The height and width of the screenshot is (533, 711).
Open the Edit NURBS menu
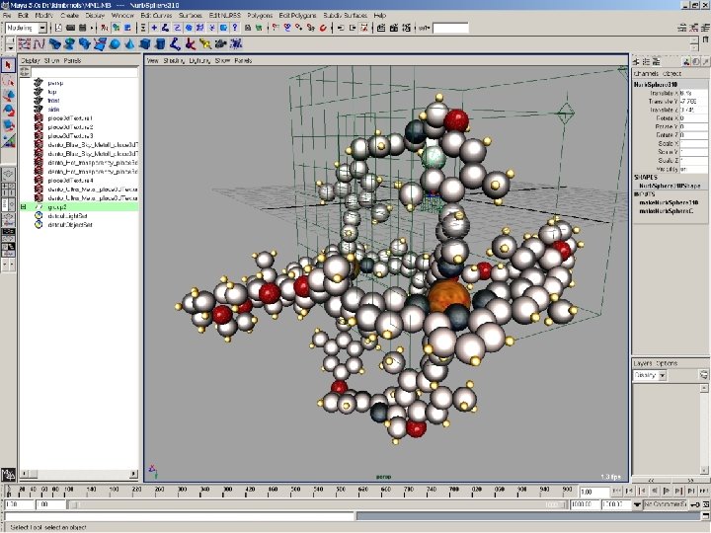pos(223,17)
